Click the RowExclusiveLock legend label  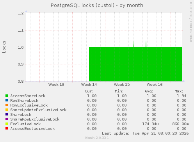coord(29,105)
